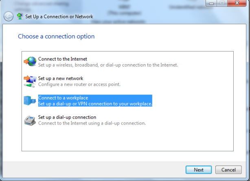250x181 pixels.
Task: Click 'Connect to the Internet using a dial-up' description
Action: 92,123
